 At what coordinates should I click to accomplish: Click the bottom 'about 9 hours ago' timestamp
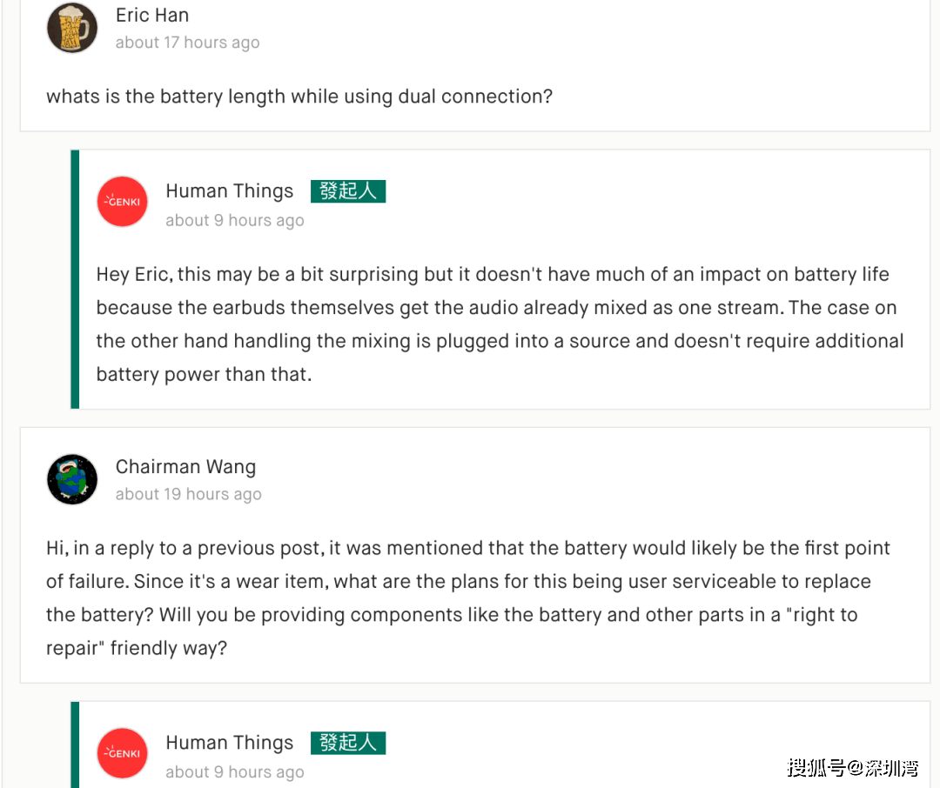235,772
